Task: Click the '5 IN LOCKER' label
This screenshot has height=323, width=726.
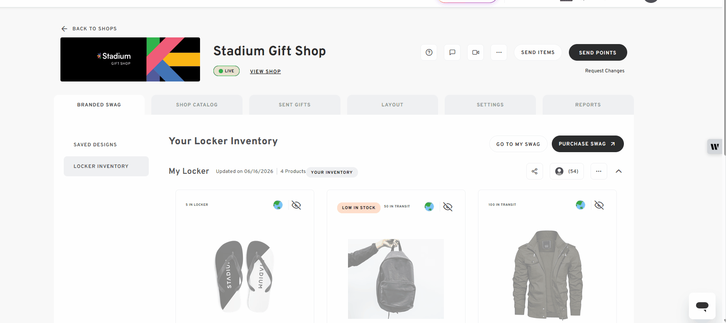Action: pyautogui.click(x=197, y=205)
